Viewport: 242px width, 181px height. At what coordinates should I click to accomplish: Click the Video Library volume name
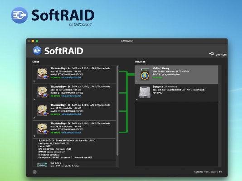point(161,68)
